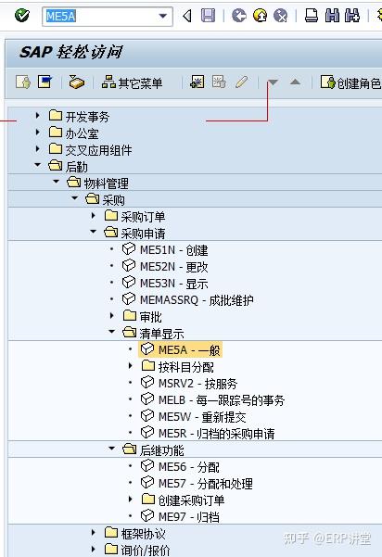382x557 pixels.
Task: Click the User menu icon
Action: pos(23,82)
